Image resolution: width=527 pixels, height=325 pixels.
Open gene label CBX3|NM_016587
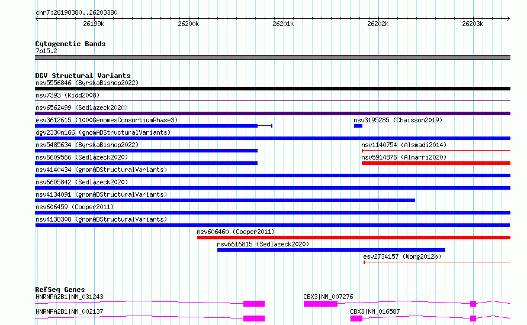tap(375, 311)
